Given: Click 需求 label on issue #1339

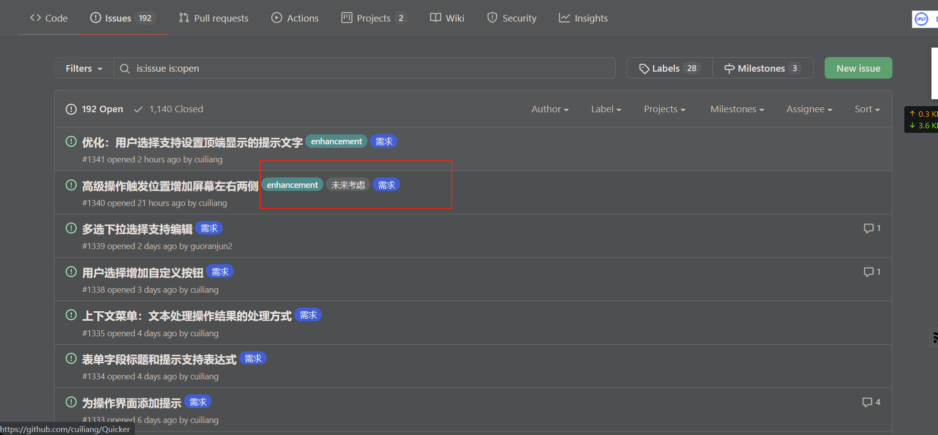Looking at the screenshot, I should (209, 228).
